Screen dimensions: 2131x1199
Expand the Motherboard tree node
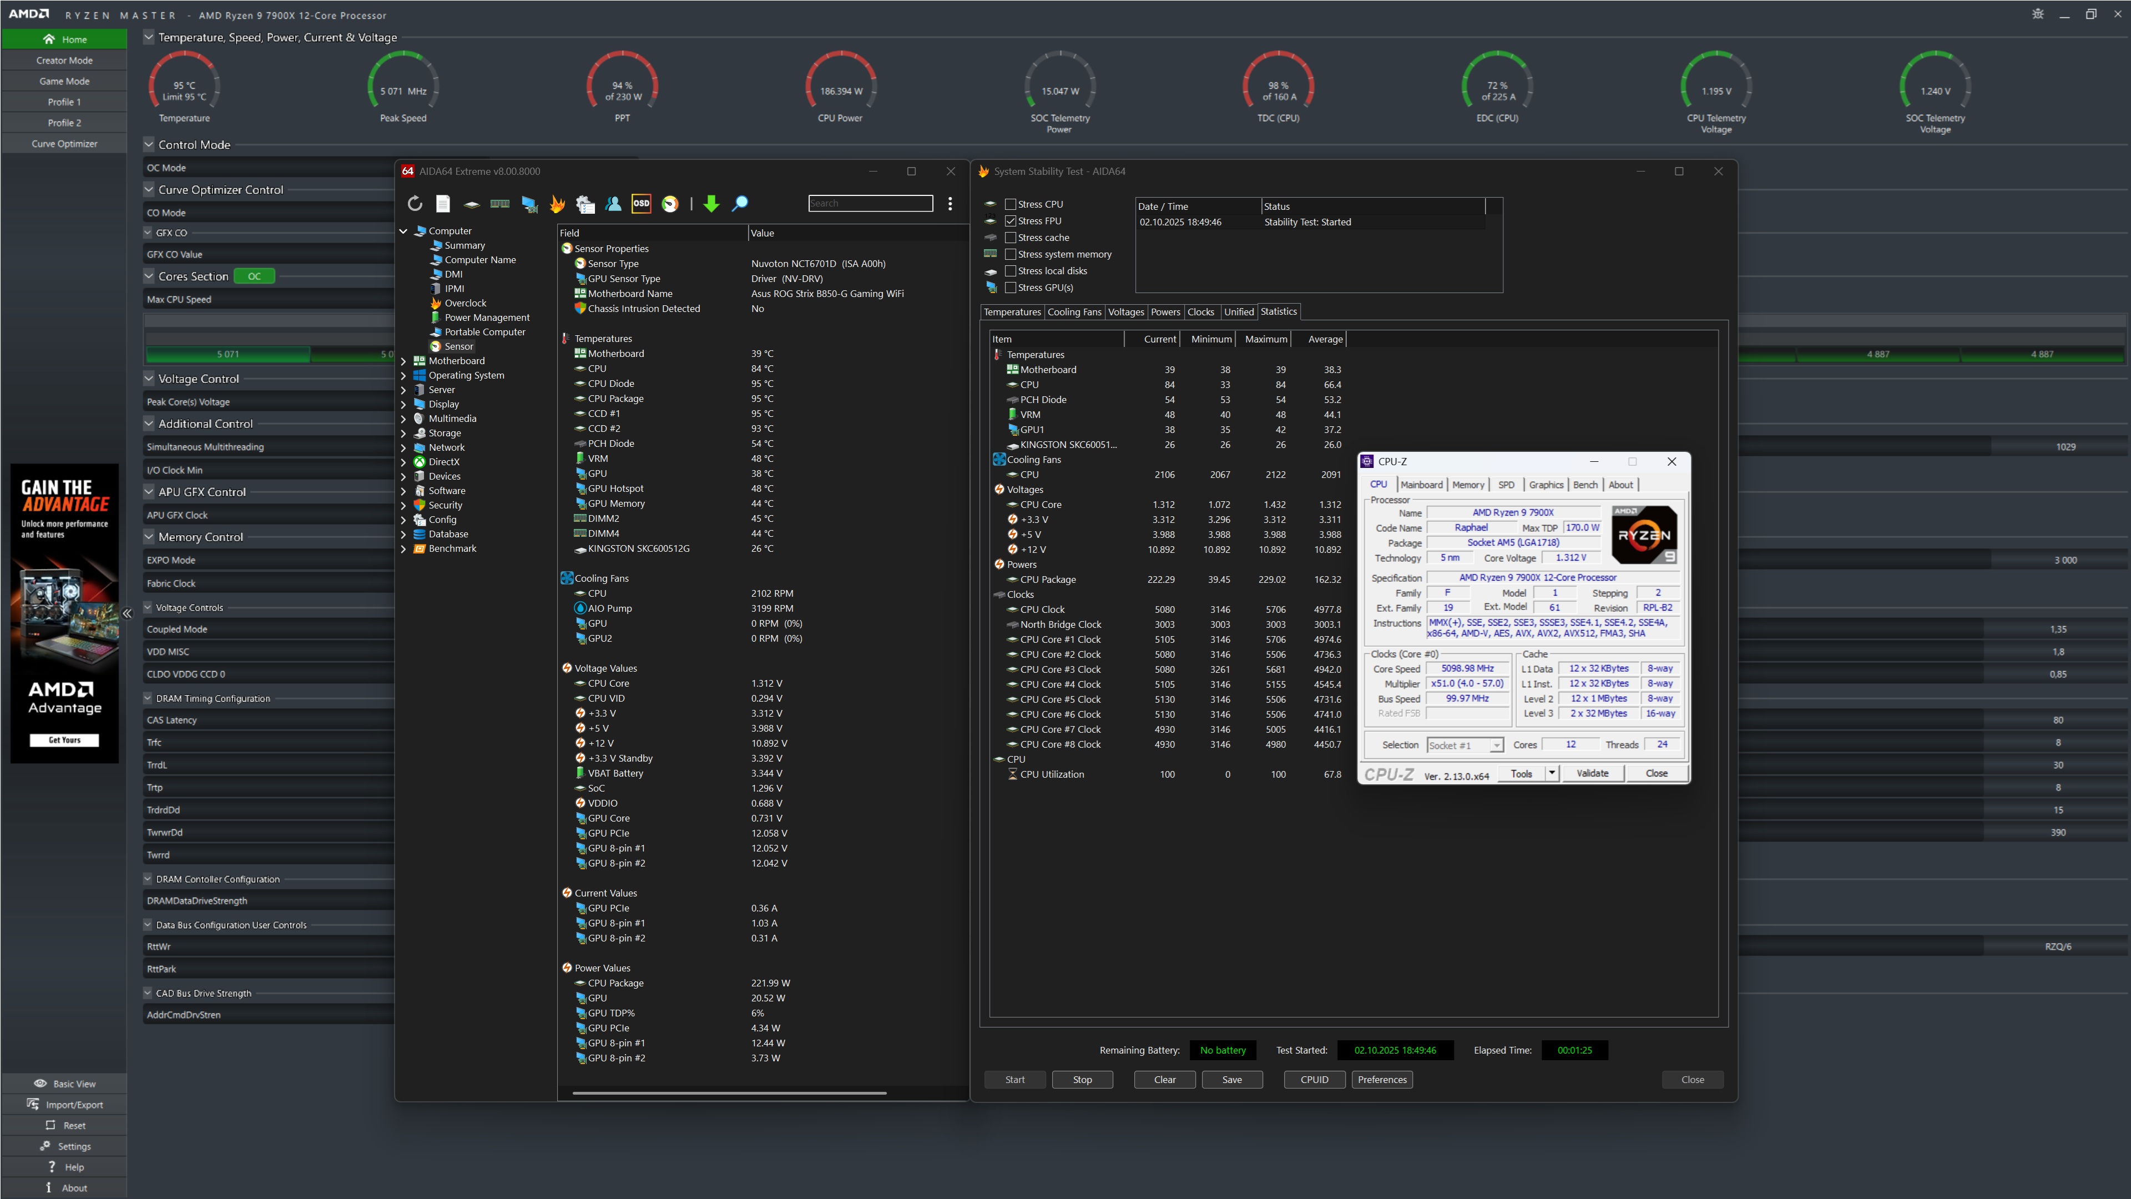click(403, 361)
